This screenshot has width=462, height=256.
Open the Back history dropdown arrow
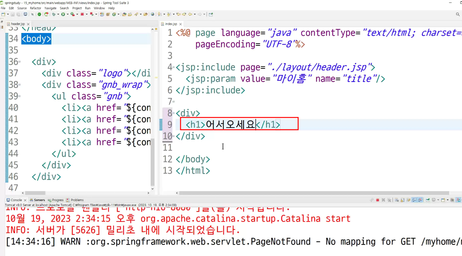tap(195, 14)
